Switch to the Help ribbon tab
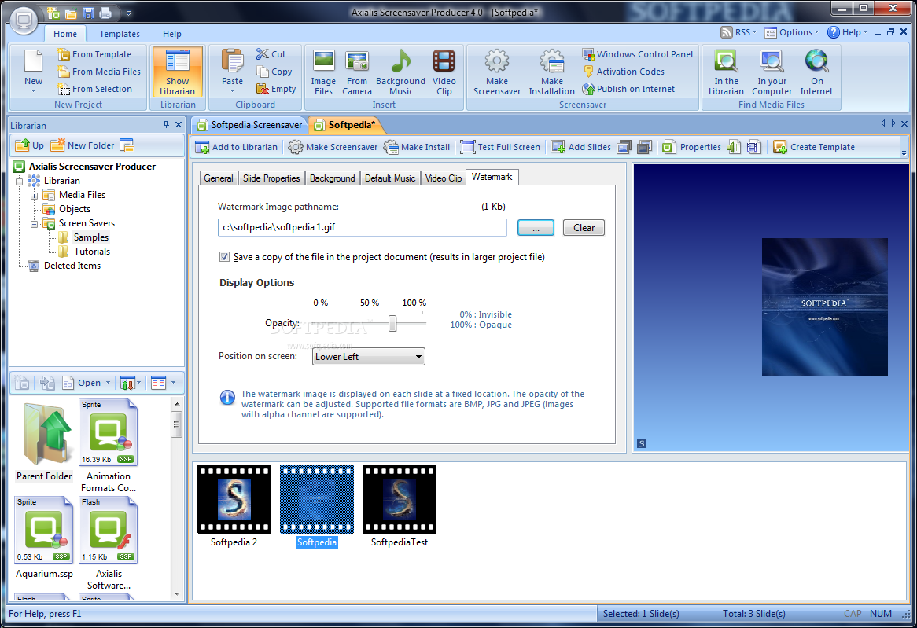917x628 pixels. point(172,34)
